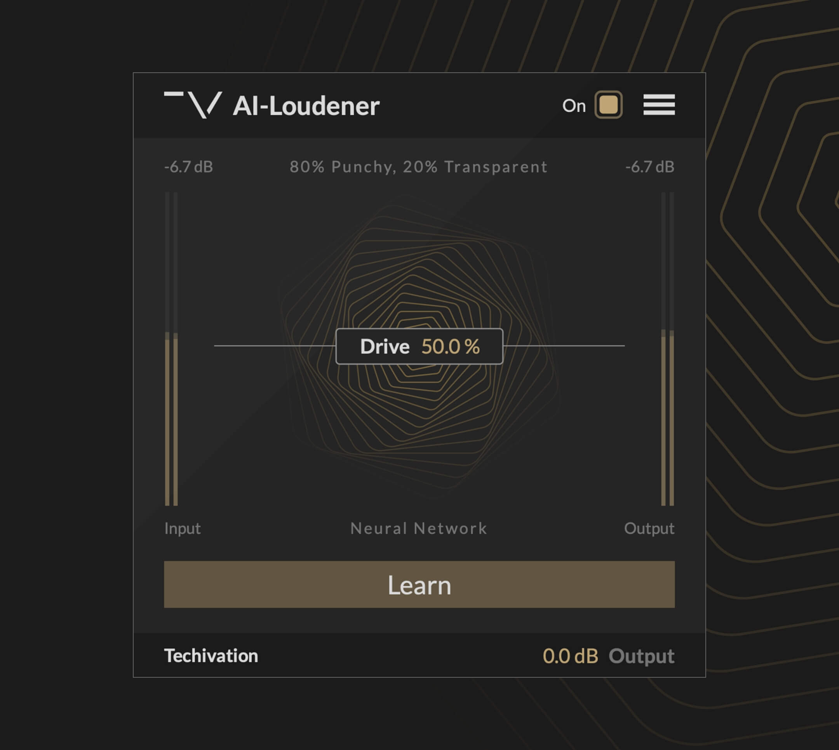The height and width of the screenshot is (750, 839).
Task: Toggle the On power switch
Action: pyautogui.click(x=608, y=105)
